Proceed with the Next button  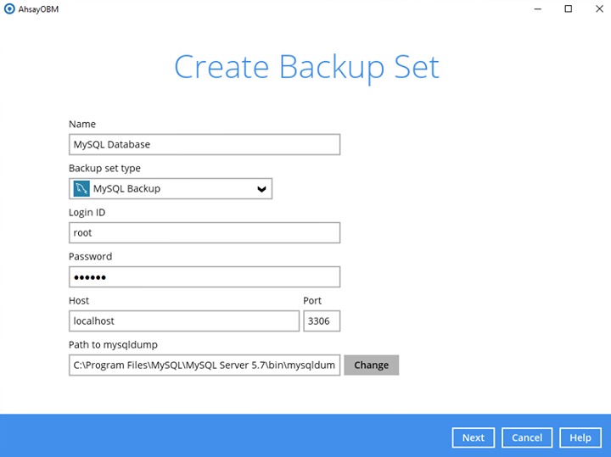tap(473, 437)
